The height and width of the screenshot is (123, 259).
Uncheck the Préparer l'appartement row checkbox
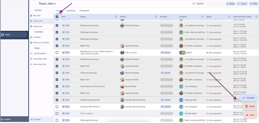[x=57, y=100]
